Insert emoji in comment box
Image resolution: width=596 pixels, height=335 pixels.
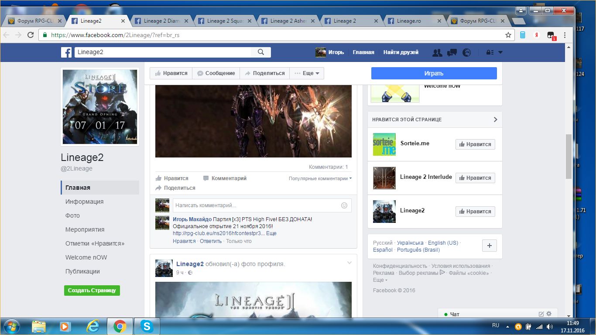coord(344,205)
